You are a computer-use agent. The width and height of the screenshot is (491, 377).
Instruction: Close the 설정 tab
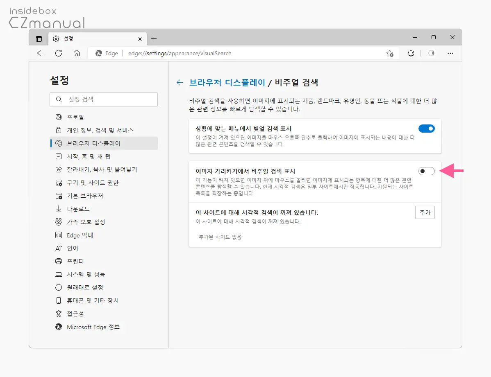(x=140, y=39)
